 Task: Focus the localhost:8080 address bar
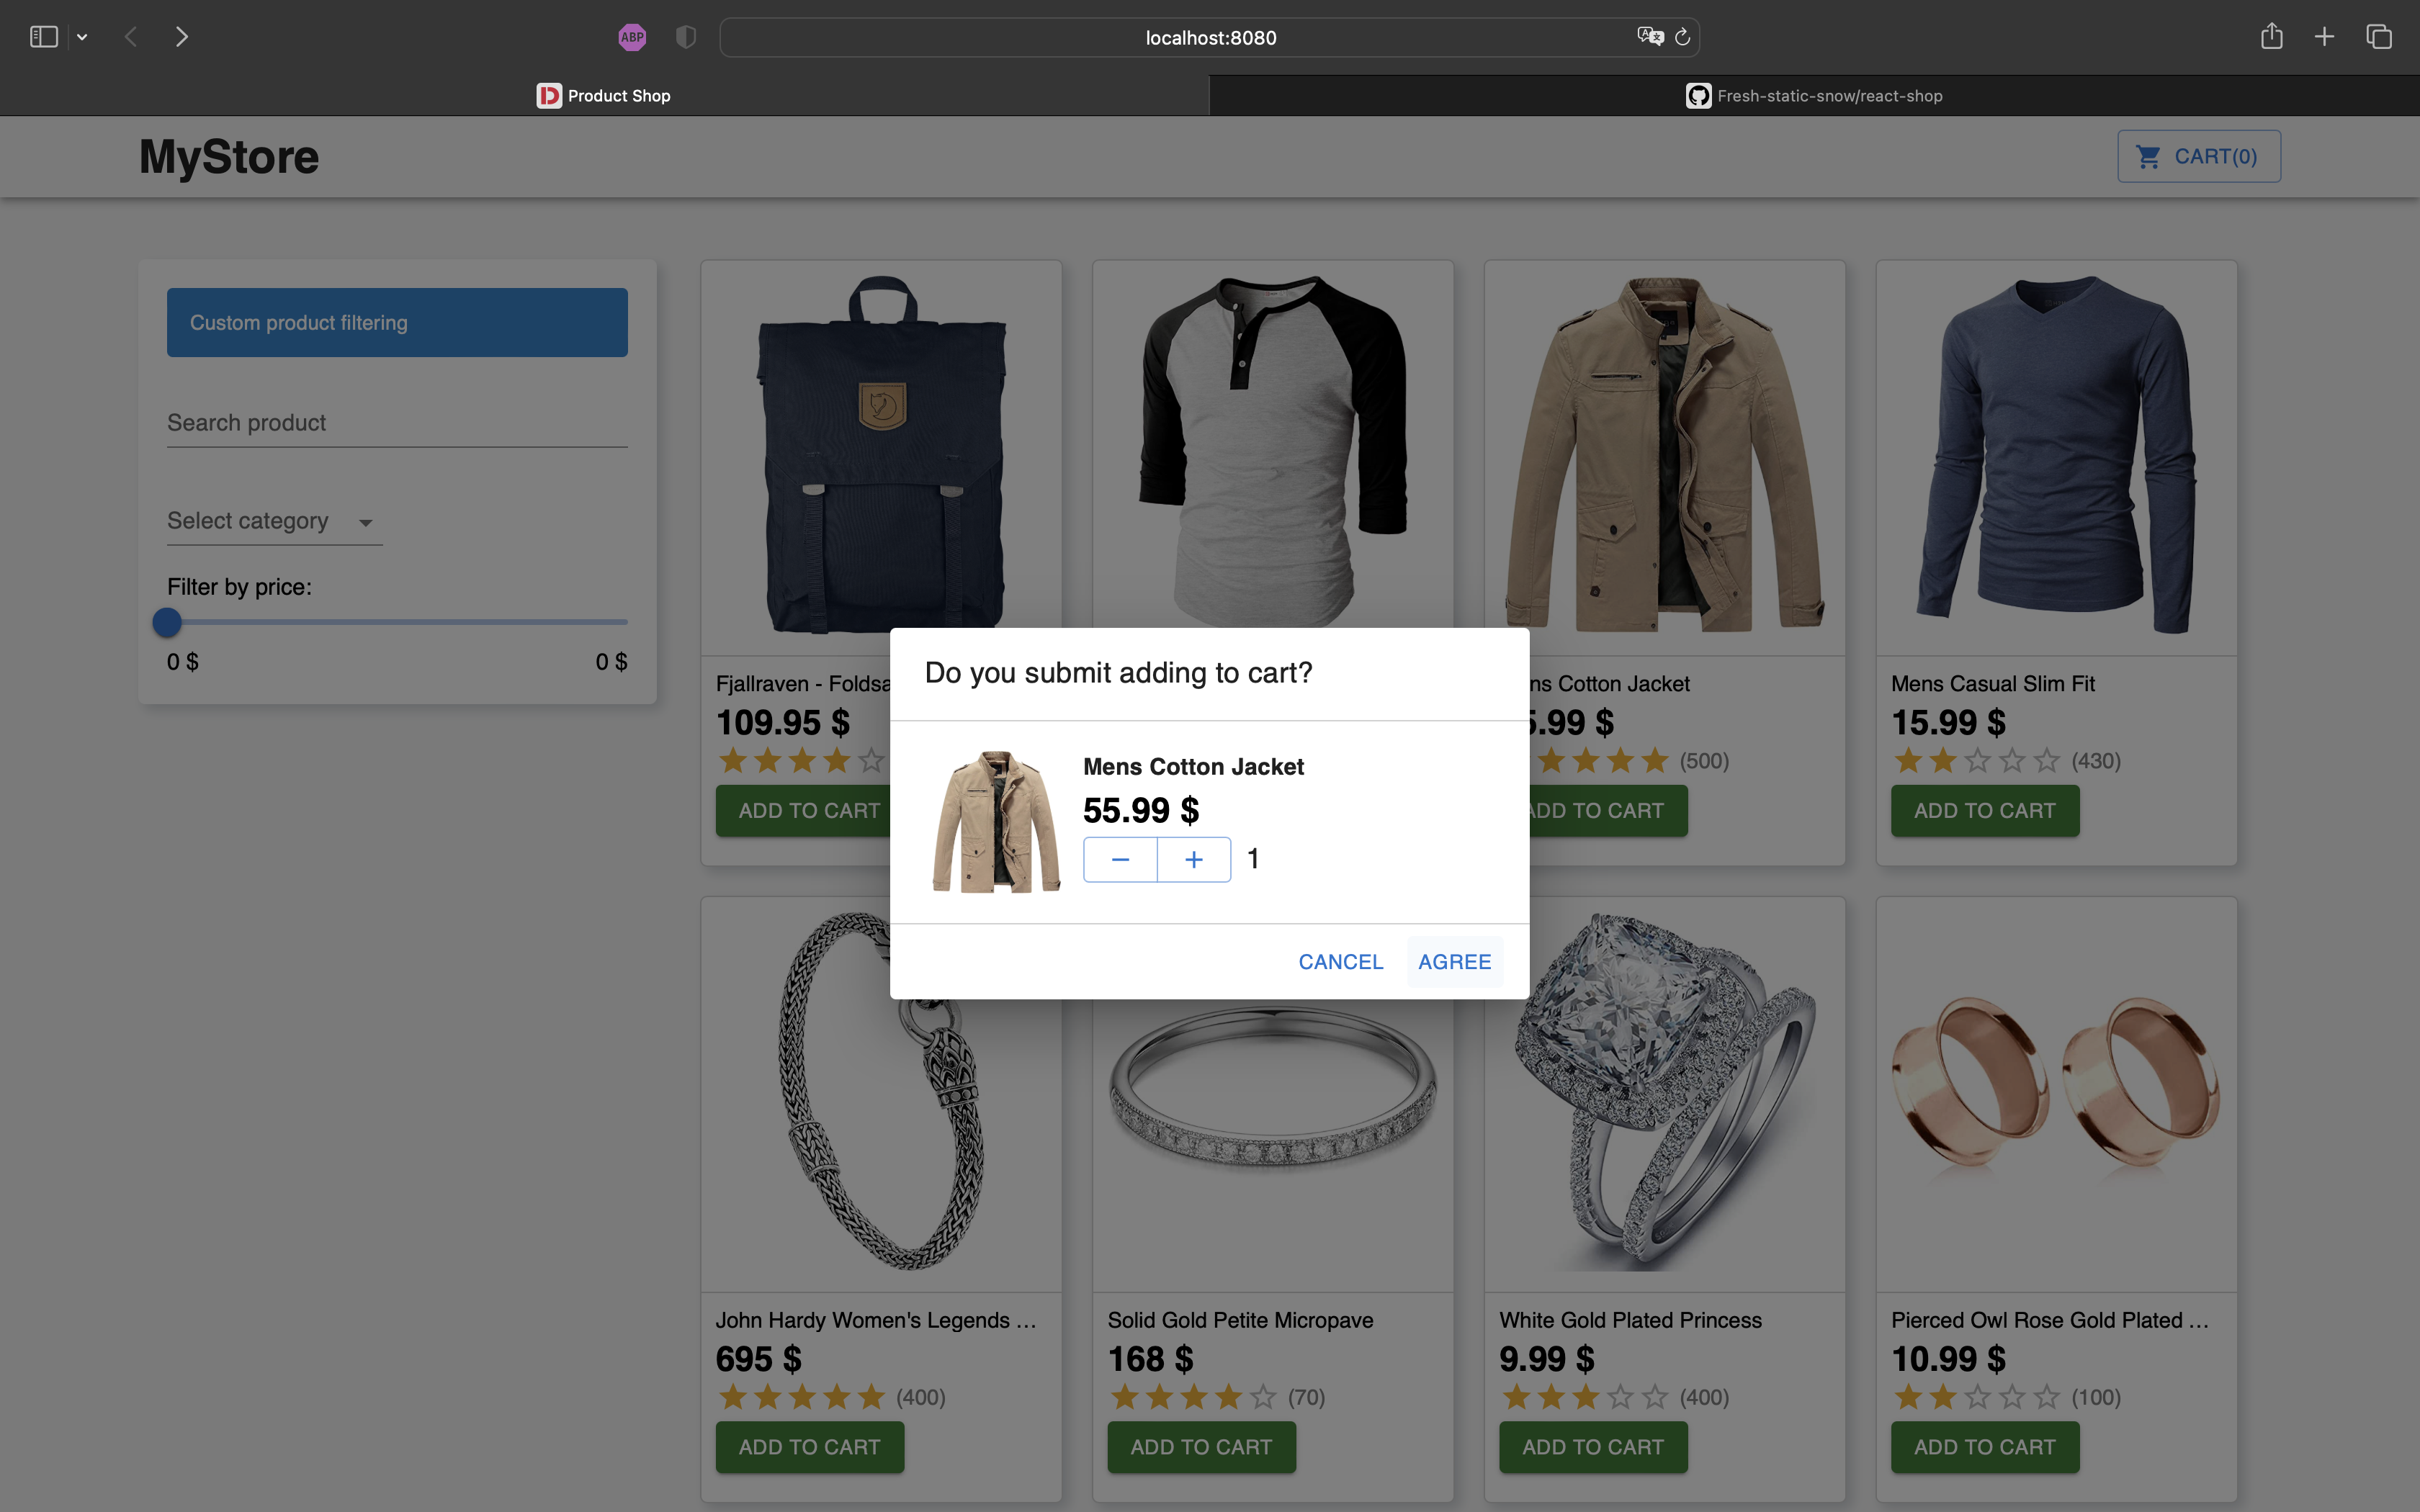tap(1210, 37)
